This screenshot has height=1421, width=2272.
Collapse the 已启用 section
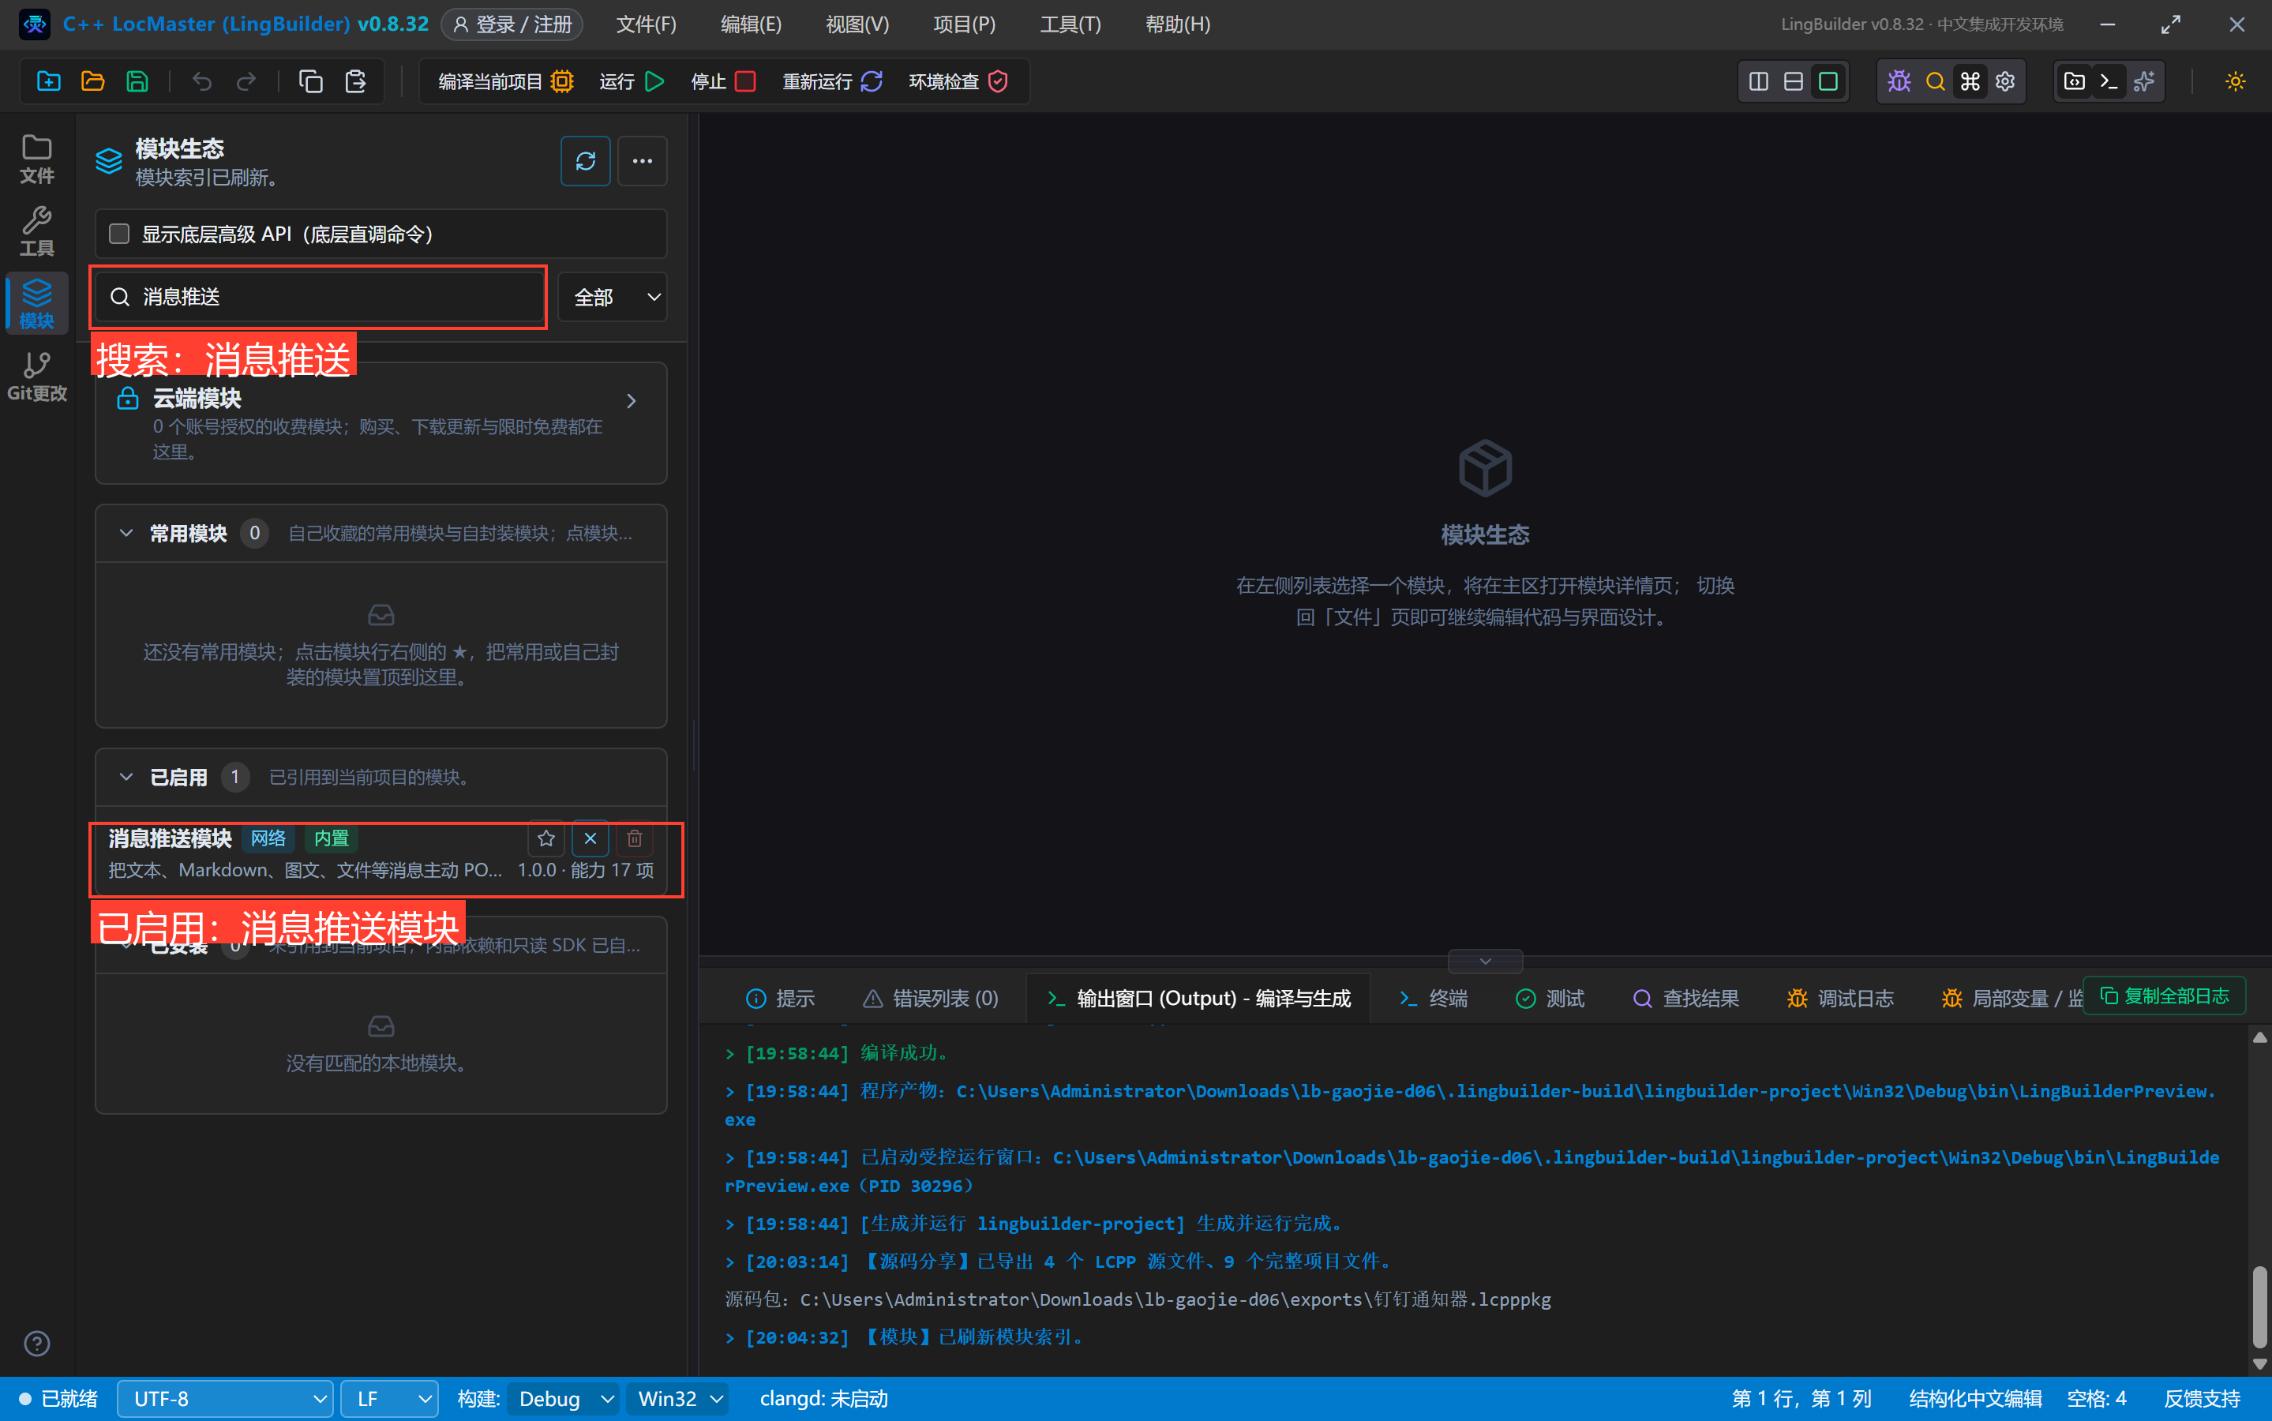tap(126, 776)
